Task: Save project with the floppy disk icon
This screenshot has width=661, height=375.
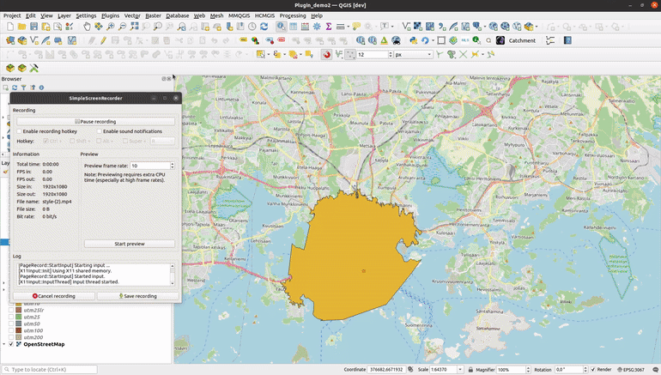Action: [x=33, y=27]
